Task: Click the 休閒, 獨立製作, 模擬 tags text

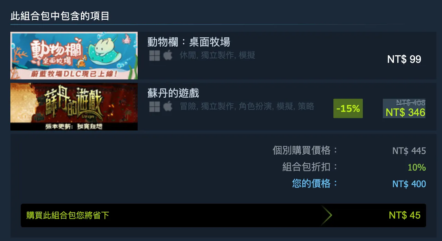Action: coord(218,55)
